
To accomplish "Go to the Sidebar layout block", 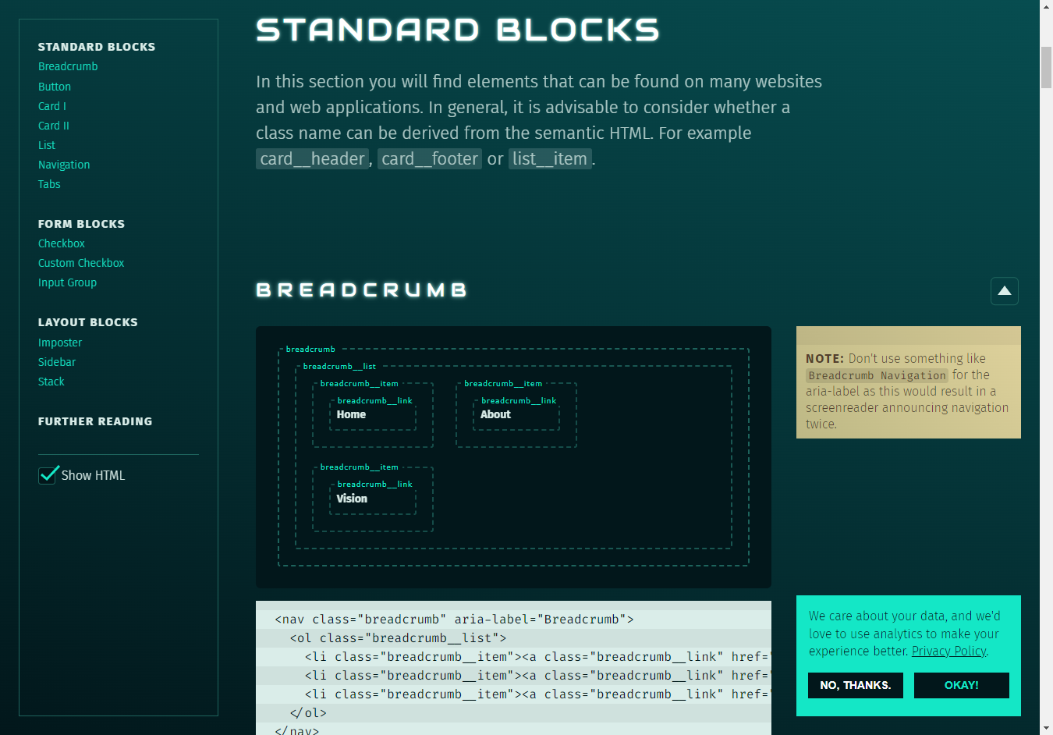I will coord(57,362).
